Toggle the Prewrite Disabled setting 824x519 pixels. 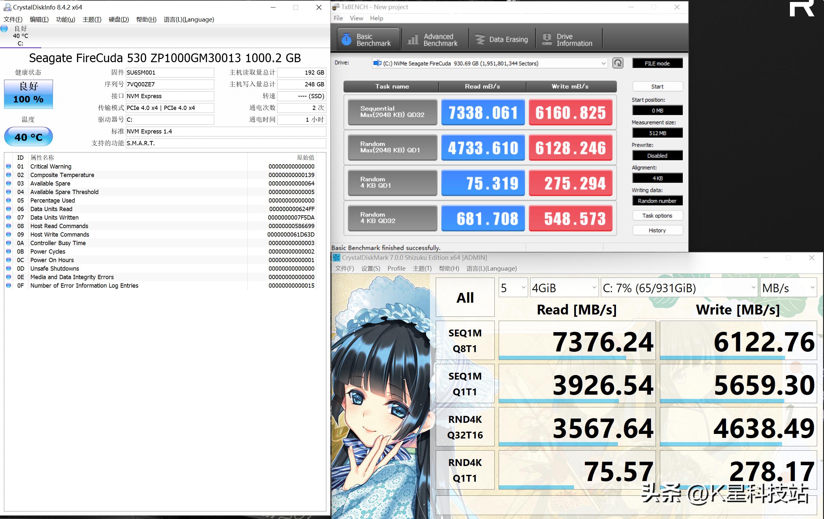657,155
